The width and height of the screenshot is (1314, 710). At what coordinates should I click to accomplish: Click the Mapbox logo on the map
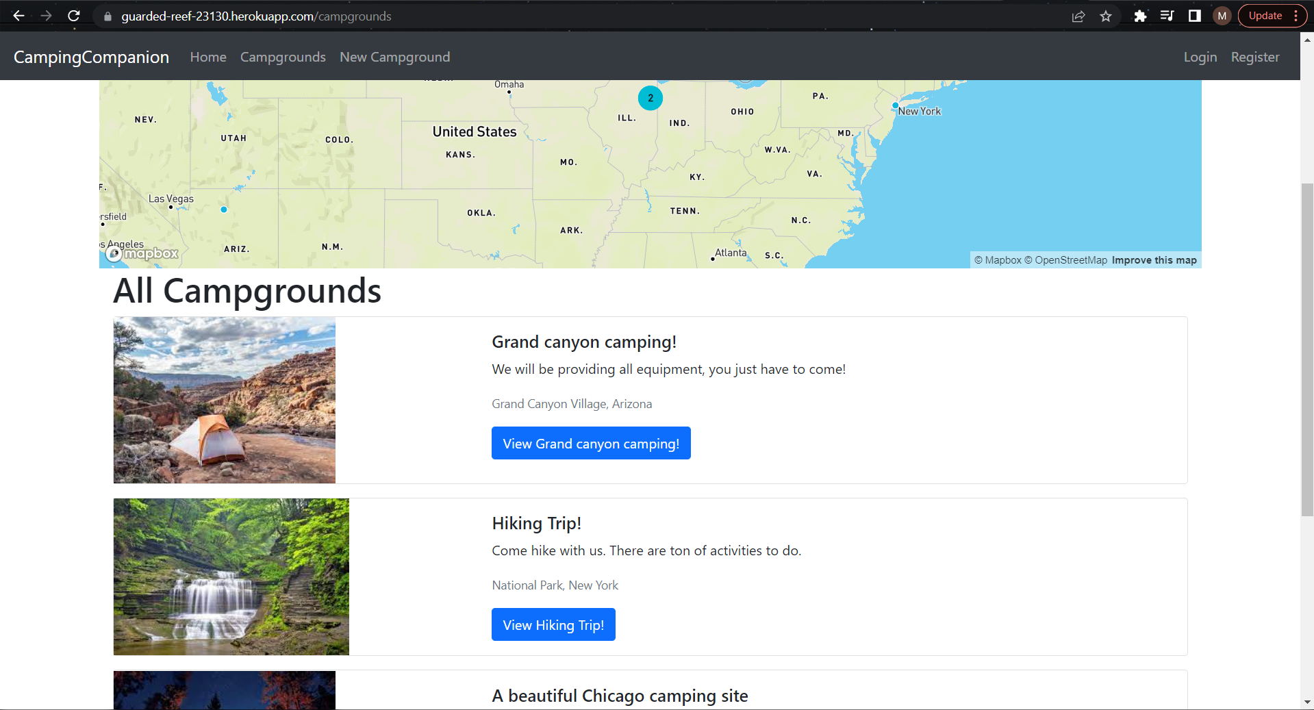[x=140, y=253]
